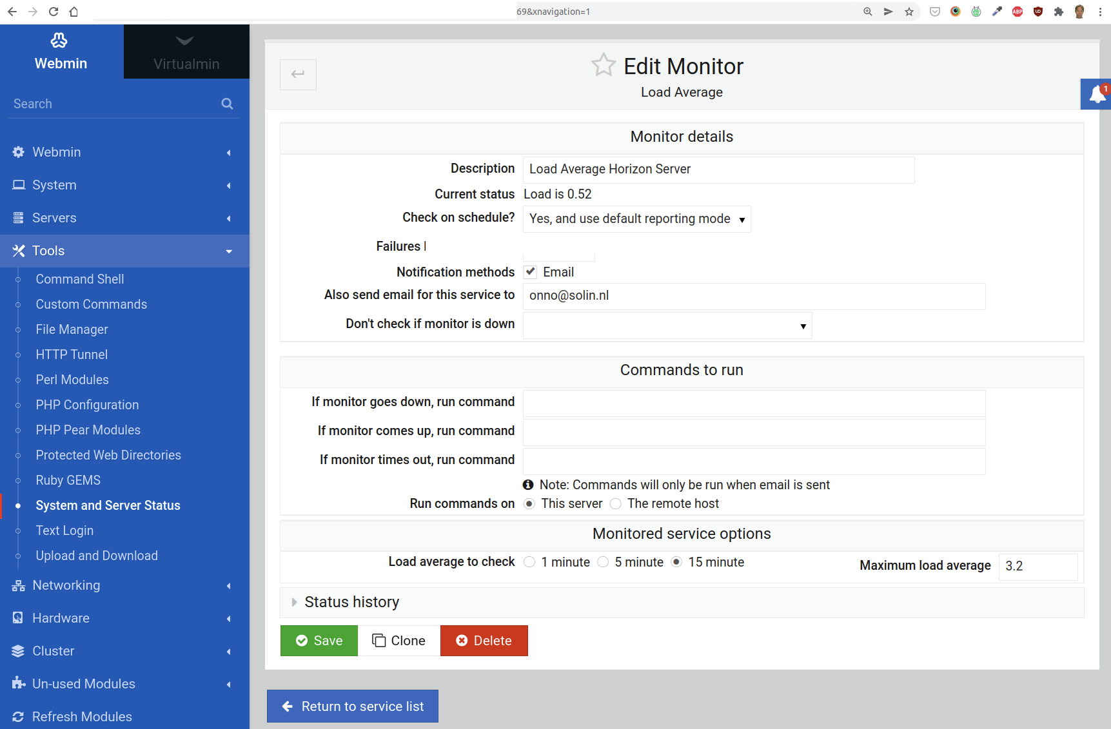
Task: Go to browser home icon
Action: point(74,12)
